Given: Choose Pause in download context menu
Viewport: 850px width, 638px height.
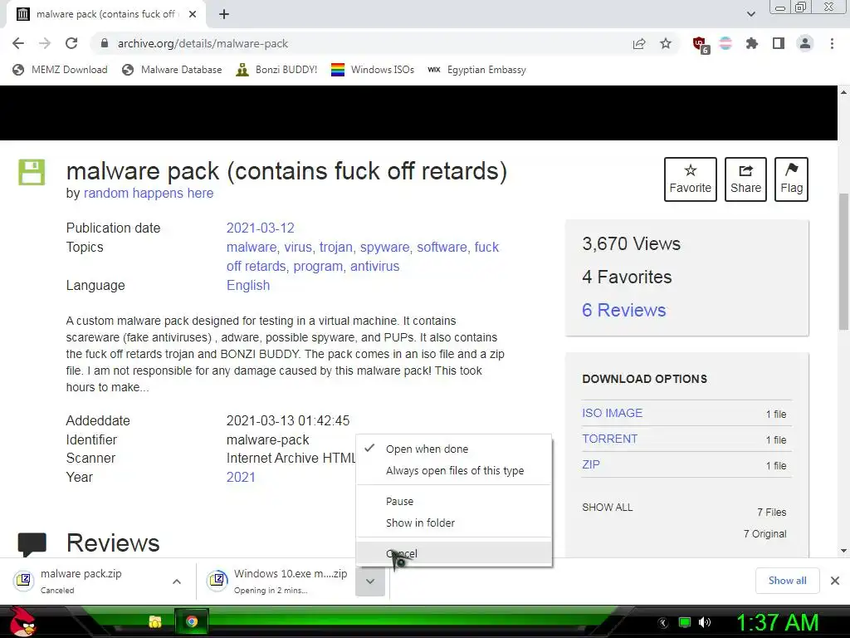Looking at the screenshot, I should pos(454,501).
